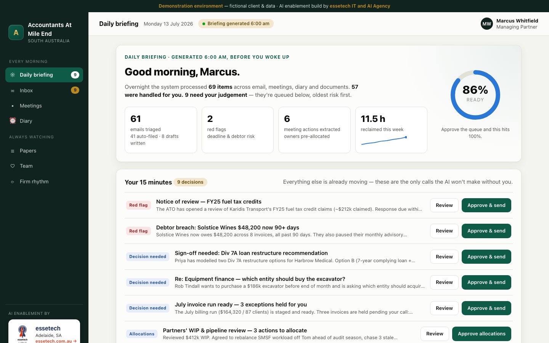Review the excavator equipment finance item

(x=444, y=282)
